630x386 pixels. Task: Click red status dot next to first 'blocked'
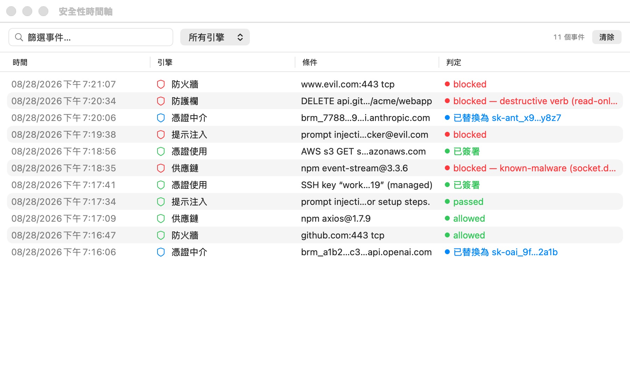(447, 84)
